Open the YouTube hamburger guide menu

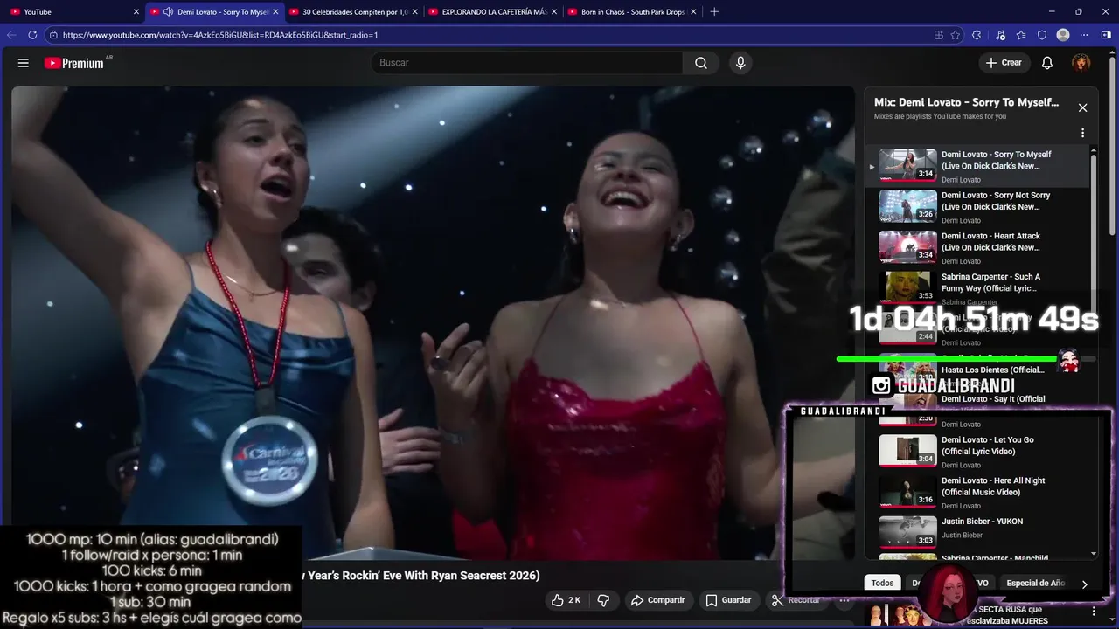tap(24, 63)
